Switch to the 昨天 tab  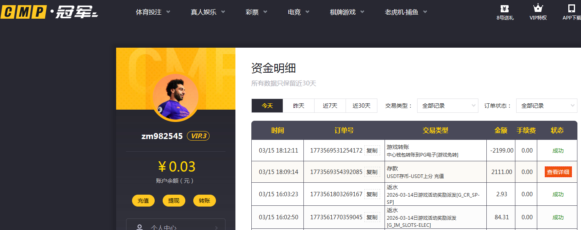click(298, 105)
